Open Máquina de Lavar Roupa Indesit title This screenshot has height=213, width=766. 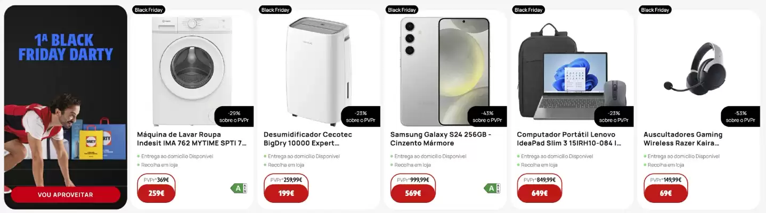[x=192, y=139]
